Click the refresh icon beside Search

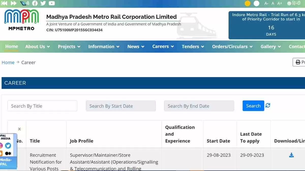coord(268,105)
